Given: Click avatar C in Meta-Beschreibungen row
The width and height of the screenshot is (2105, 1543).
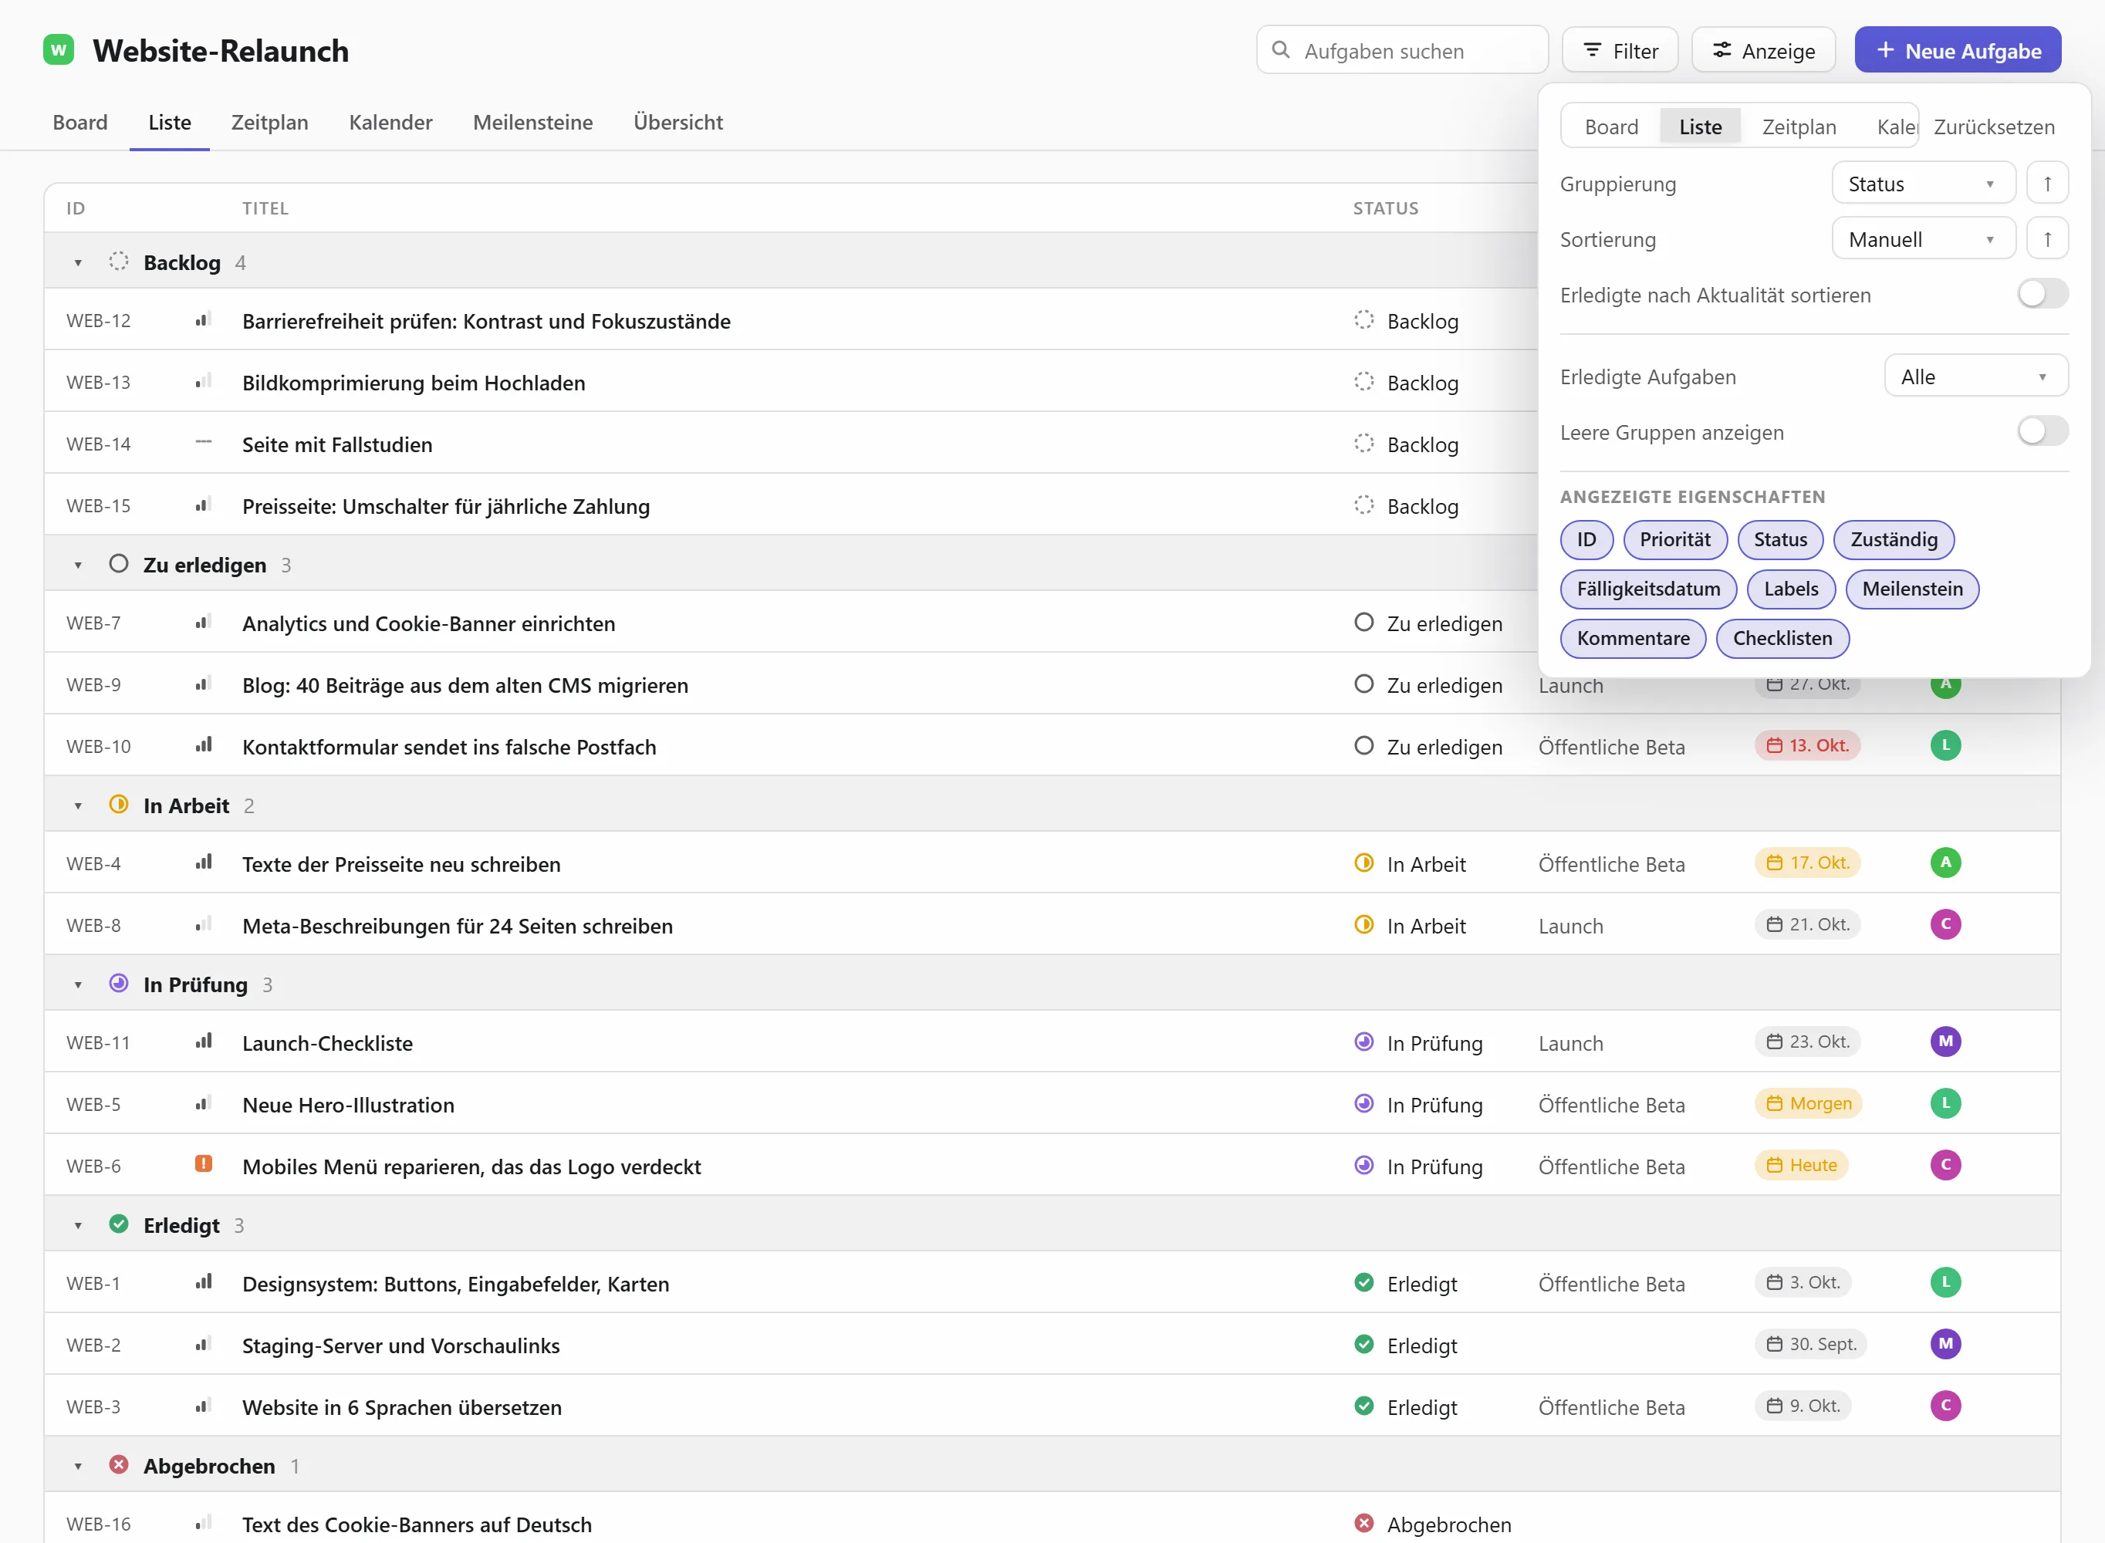Looking at the screenshot, I should click(1945, 925).
